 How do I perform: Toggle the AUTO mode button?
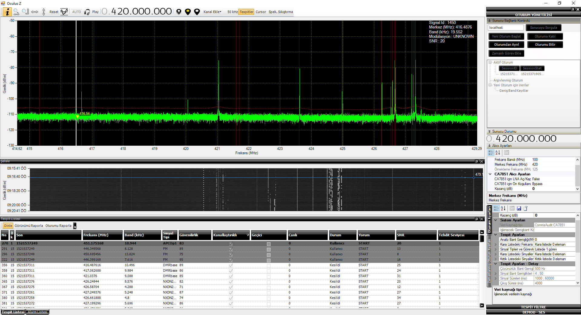(77, 12)
